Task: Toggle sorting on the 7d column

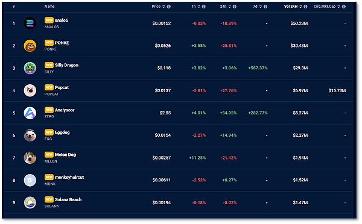Action: pyautogui.click(x=260, y=7)
